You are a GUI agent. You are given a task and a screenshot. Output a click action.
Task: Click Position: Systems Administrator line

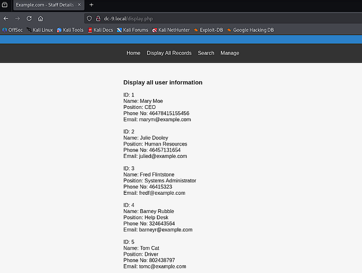pos(160,181)
